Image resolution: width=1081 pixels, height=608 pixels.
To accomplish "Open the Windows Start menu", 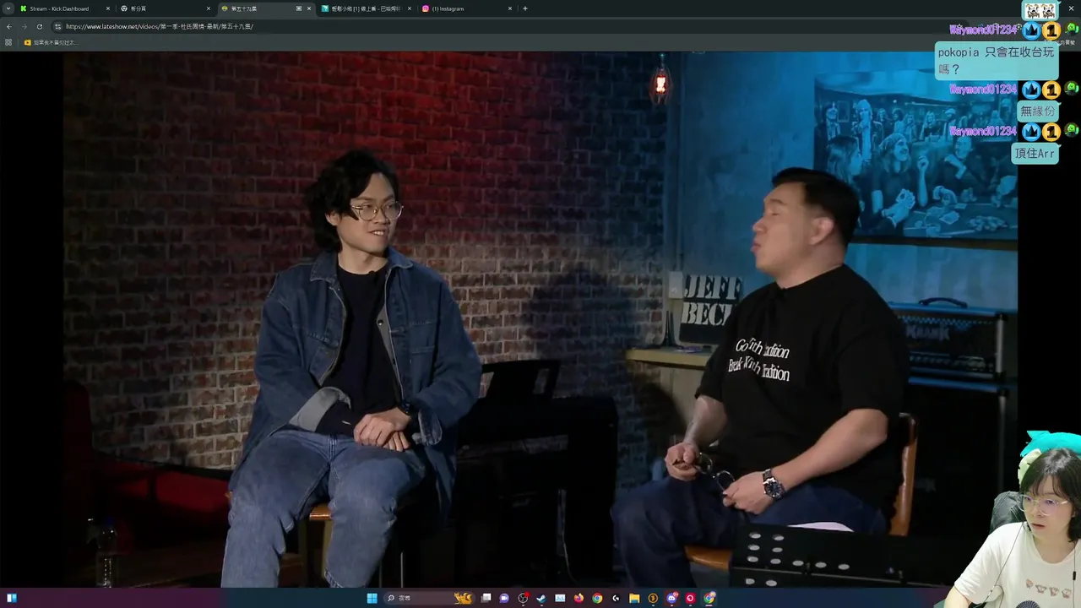I will click(372, 598).
